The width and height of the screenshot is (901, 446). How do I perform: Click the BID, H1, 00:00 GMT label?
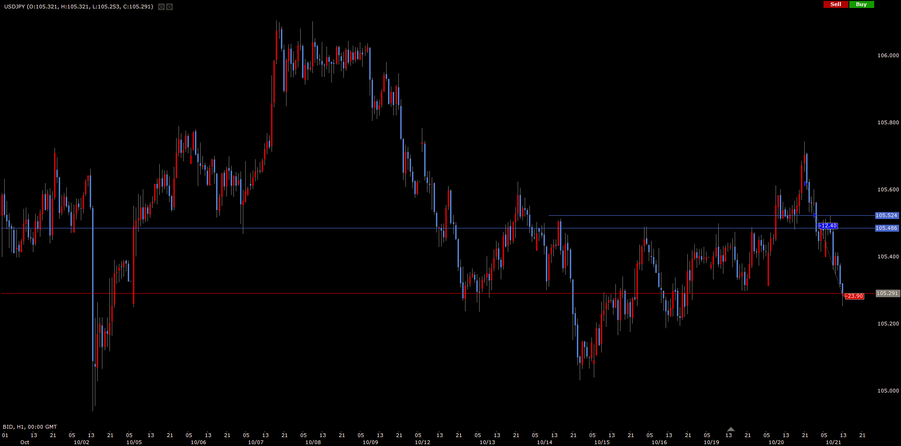tap(30, 427)
